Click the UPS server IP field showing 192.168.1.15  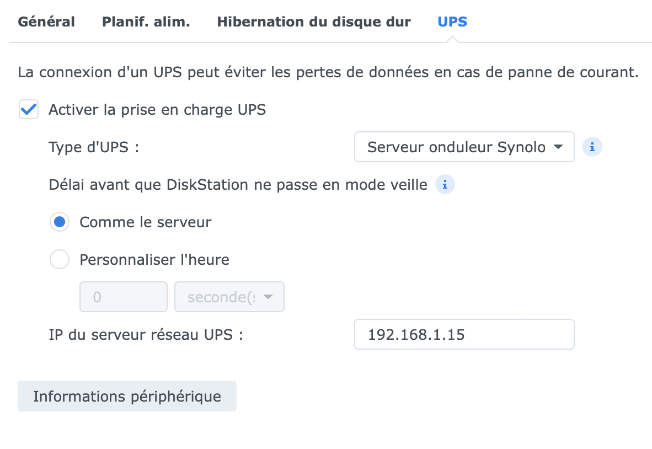(464, 334)
